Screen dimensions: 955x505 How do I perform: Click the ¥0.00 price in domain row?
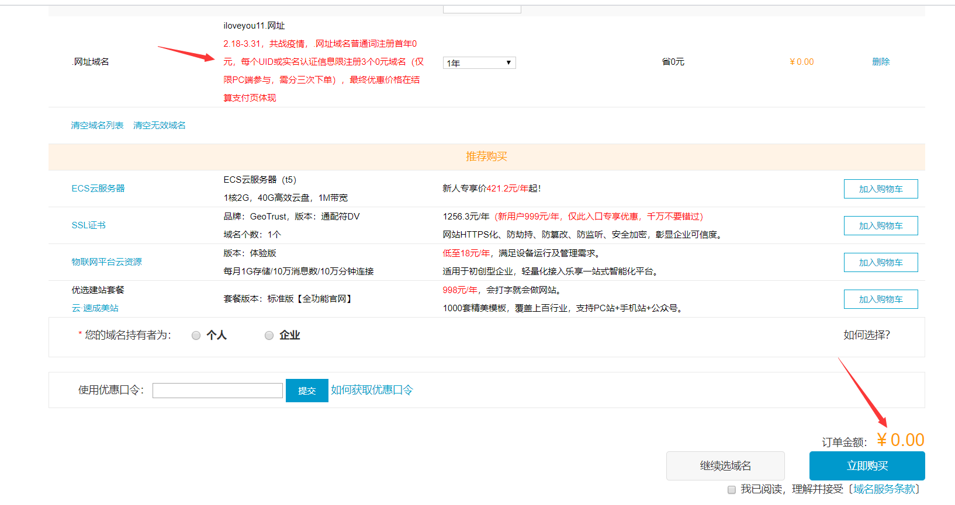click(x=801, y=62)
